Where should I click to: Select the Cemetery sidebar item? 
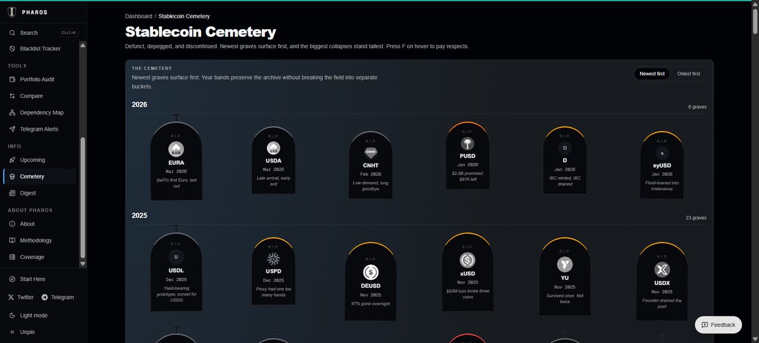coord(40,177)
